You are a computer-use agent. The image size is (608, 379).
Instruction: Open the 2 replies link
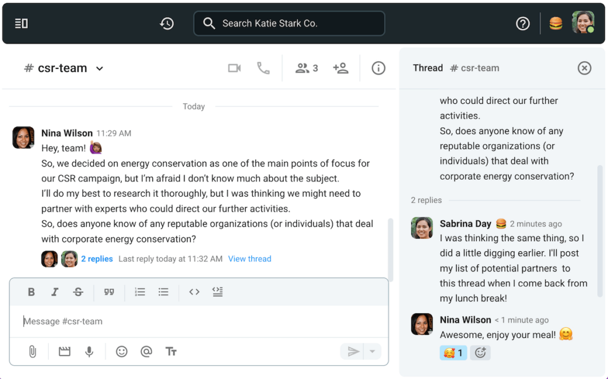pyautogui.click(x=97, y=259)
